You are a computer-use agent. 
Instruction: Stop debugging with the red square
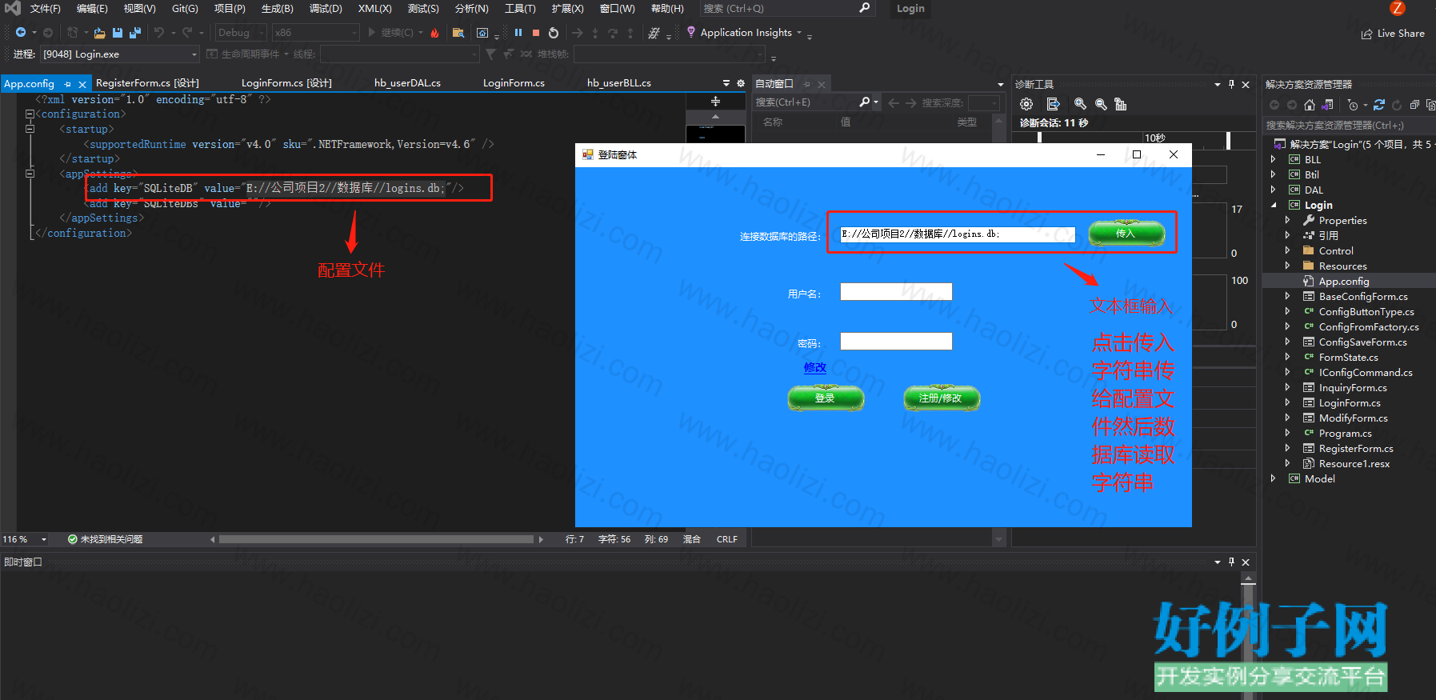tap(536, 33)
